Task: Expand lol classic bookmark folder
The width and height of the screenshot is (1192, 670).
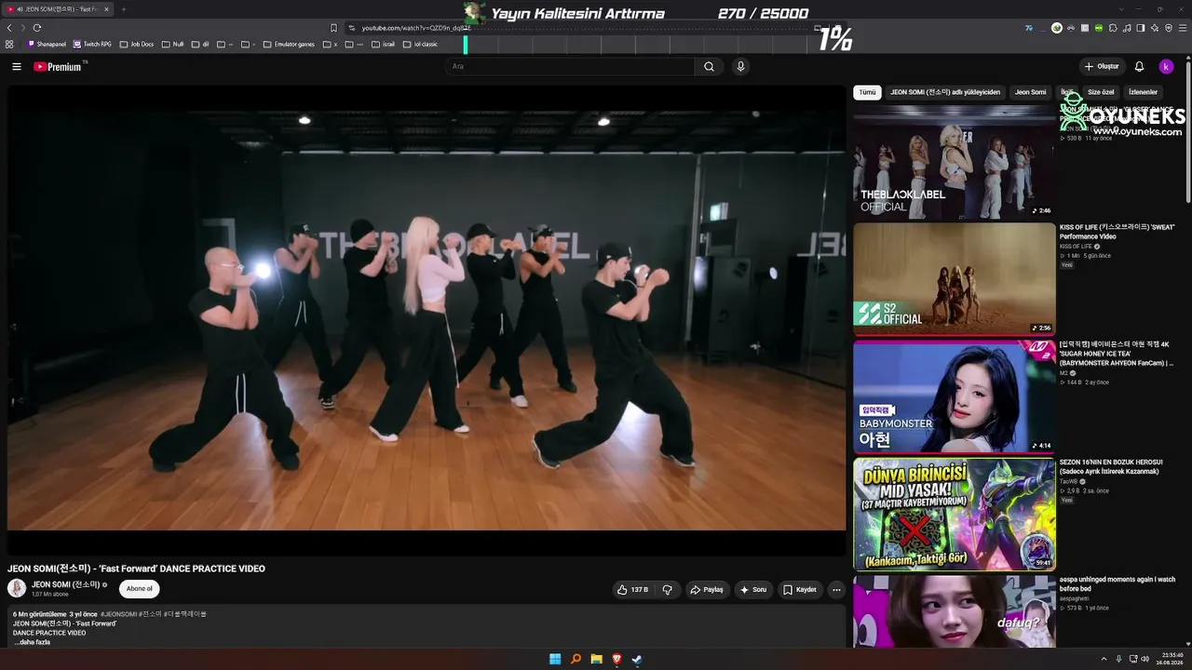Action: [420, 44]
